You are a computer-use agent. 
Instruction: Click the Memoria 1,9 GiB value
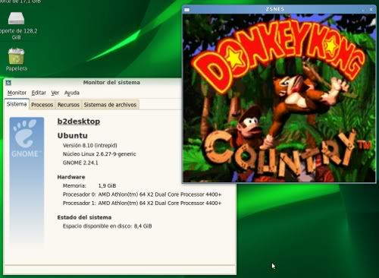click(107, 185)
